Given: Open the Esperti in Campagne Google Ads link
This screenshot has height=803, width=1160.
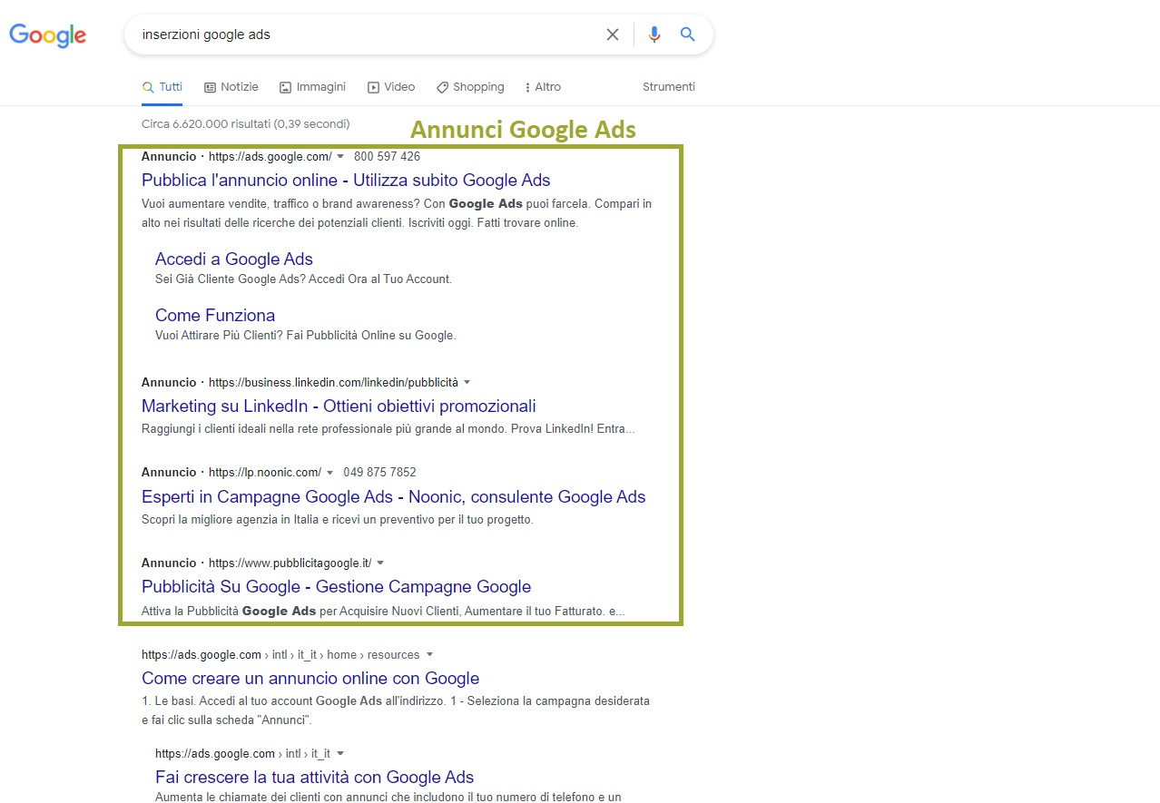Looking at the screenshot, I should (x=394, y=496).
